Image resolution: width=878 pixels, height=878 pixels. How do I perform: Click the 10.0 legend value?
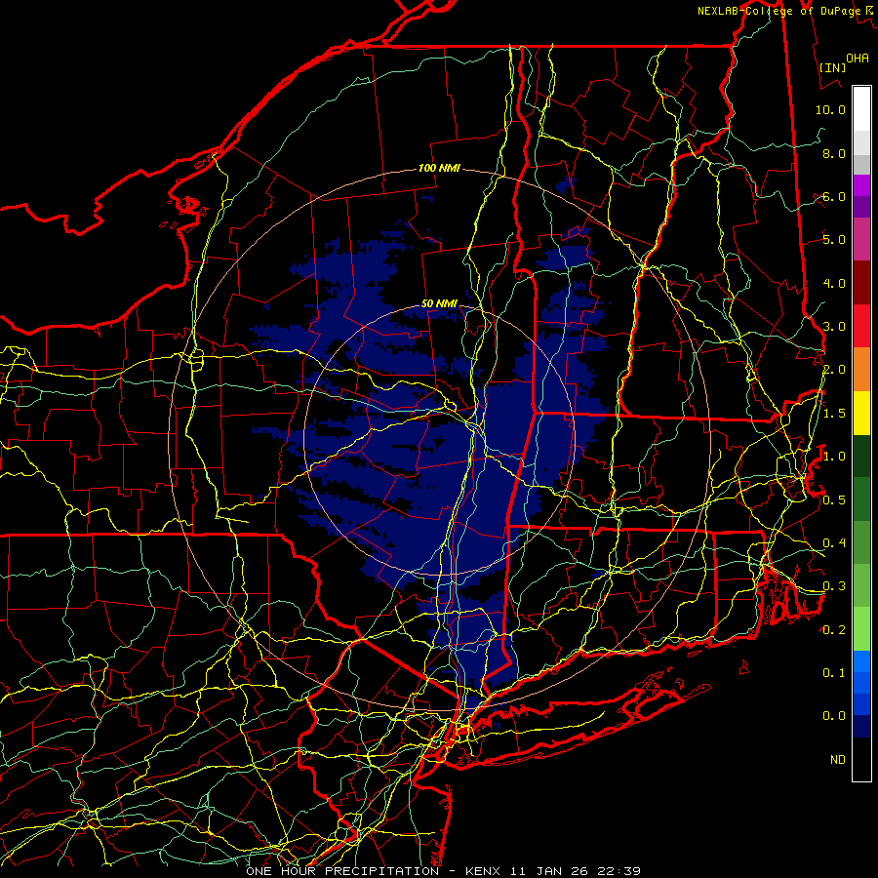click(830, 109)
